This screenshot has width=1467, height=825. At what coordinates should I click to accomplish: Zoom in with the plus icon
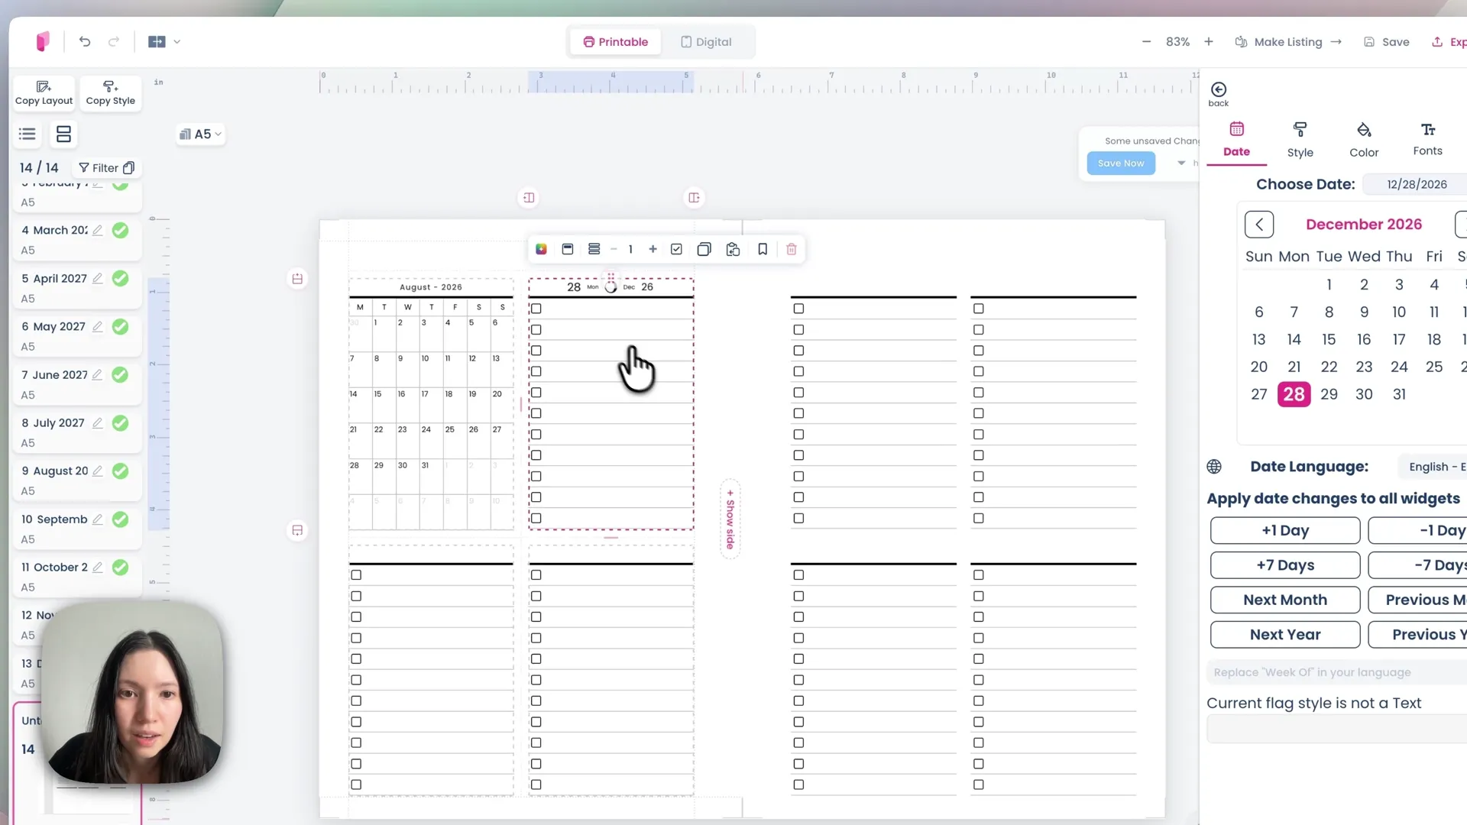tap(1209, 42)
